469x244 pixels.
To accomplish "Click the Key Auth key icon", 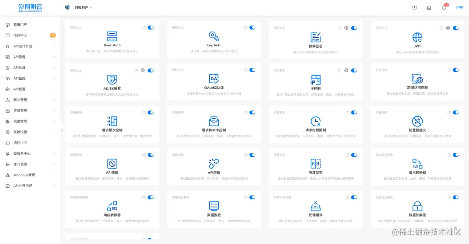I will point(214,36).
